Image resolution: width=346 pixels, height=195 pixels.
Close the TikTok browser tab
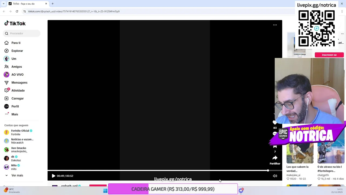[46, 4]
